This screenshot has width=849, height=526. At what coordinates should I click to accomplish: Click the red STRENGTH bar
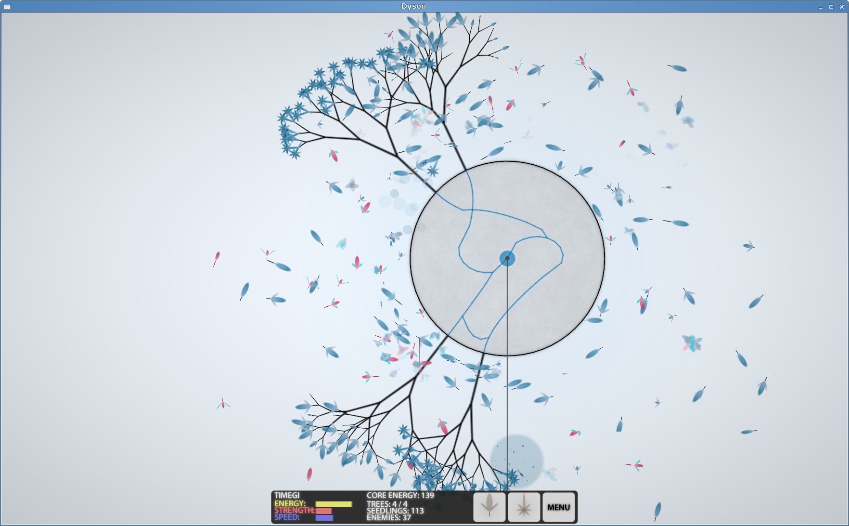pos(323,511)
